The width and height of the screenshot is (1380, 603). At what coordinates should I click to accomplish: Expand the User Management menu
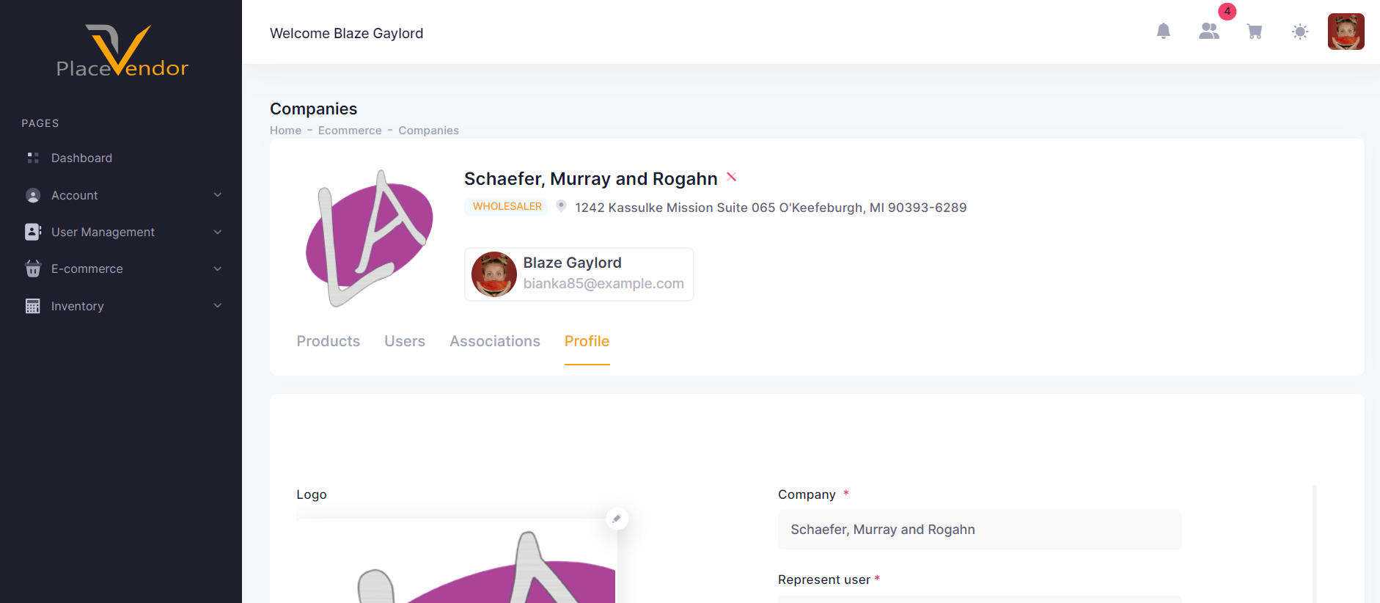(x=121, y=232)
